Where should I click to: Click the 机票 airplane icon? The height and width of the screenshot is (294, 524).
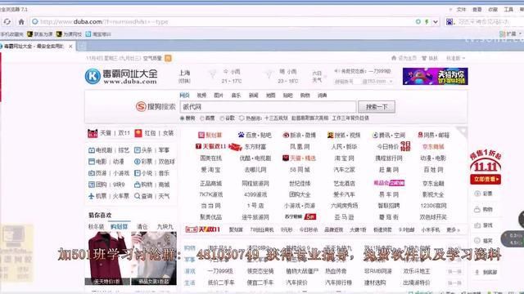click(92, 196)
